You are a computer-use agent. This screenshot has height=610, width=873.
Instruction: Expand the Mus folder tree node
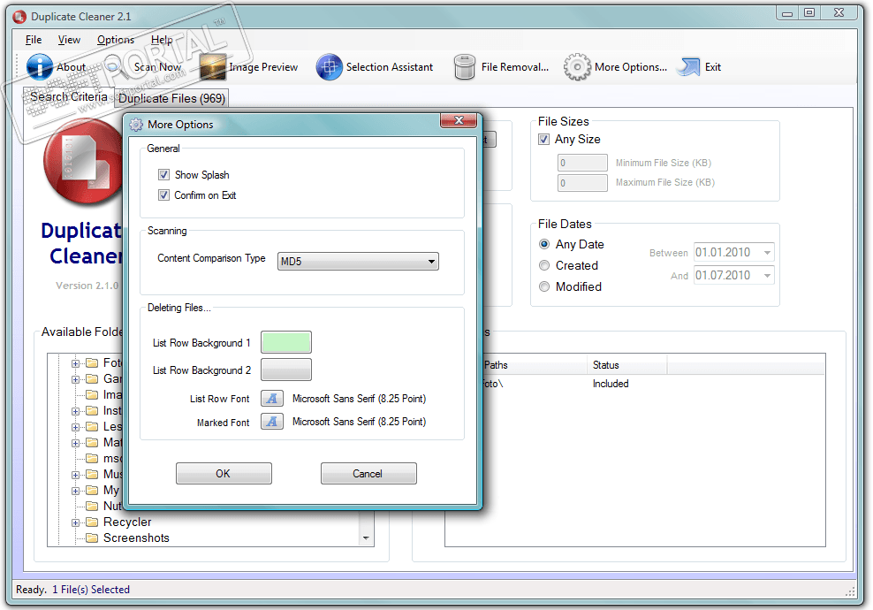75,475
